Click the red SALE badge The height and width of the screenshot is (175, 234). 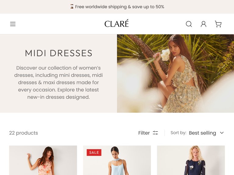coord(94,153)
